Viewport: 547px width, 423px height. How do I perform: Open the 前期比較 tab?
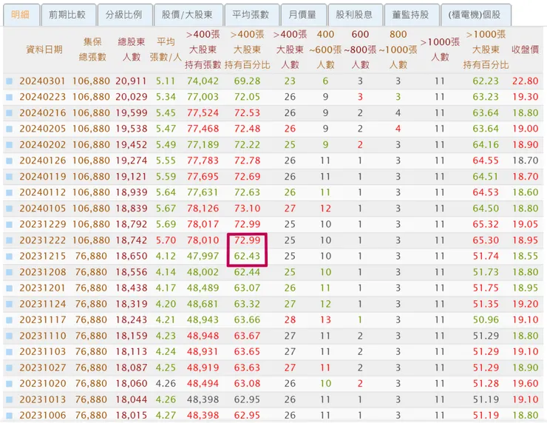click(68, 15)
